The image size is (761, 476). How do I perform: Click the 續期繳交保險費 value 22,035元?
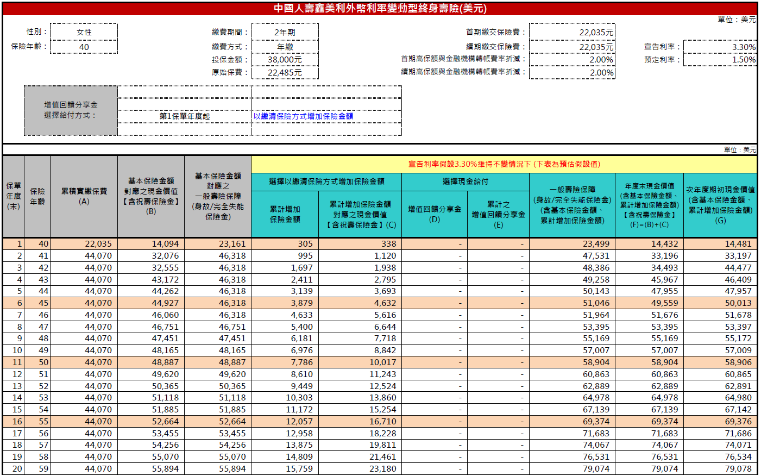tap(572, 47)
